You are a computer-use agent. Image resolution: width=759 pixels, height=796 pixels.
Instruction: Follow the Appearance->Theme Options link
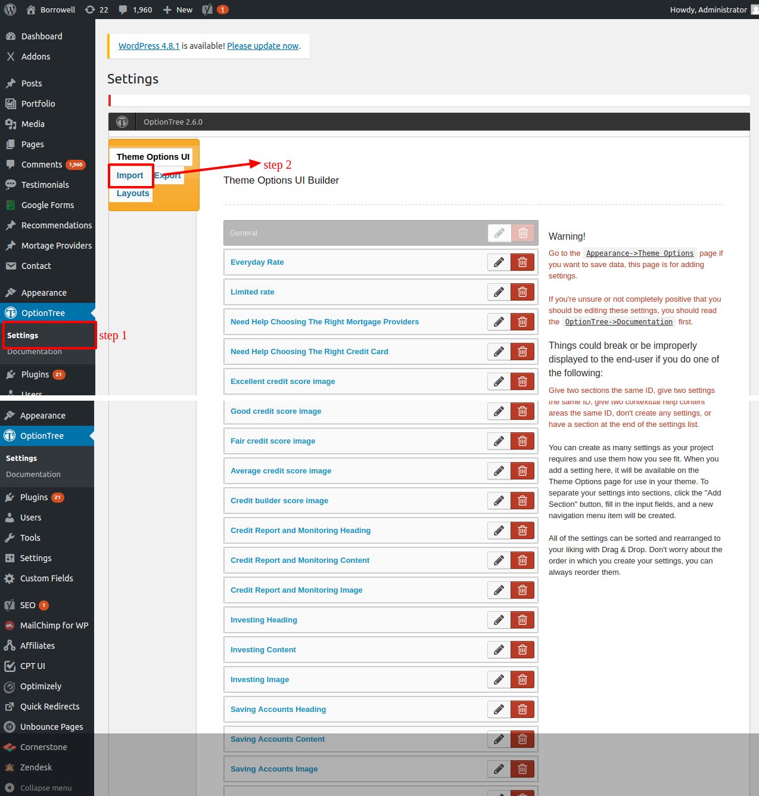click(639, 253)
